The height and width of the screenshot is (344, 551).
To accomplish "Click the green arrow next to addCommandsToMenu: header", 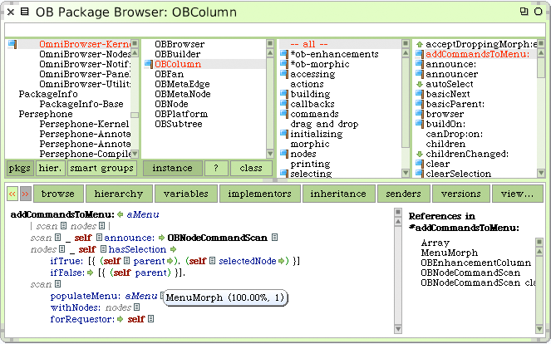I will tap(121, 214).
